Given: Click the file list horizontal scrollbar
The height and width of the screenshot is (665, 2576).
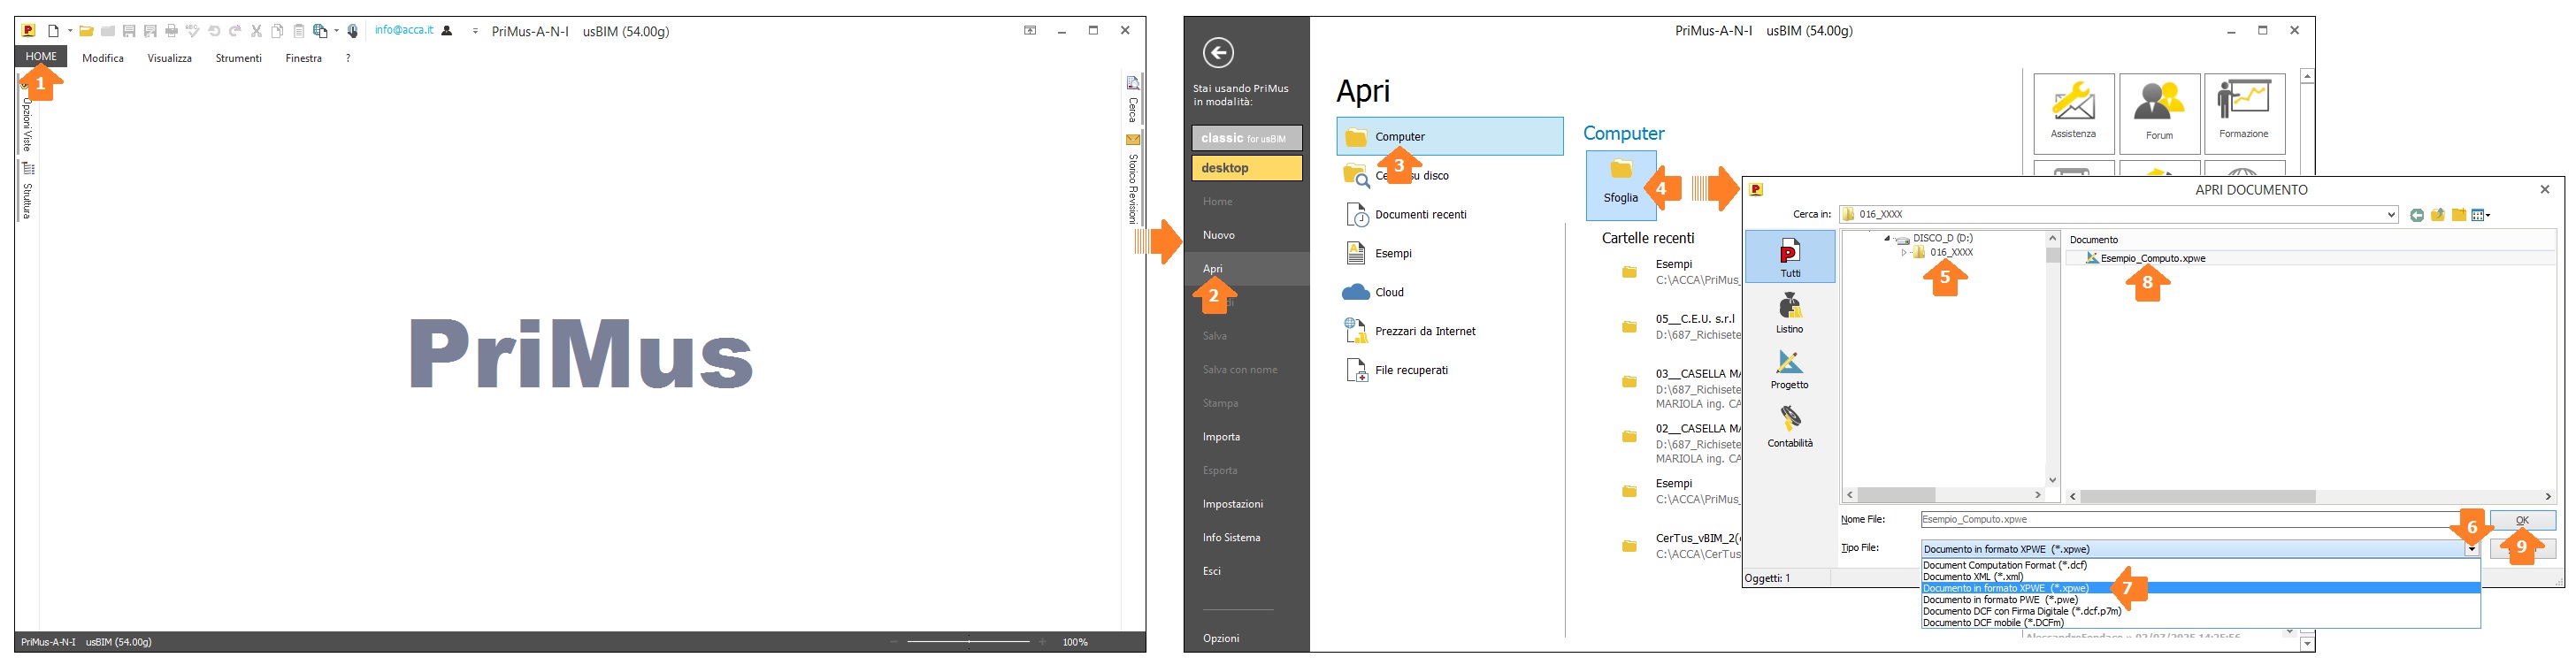Looking at the screenshot, I should 2311,496.
